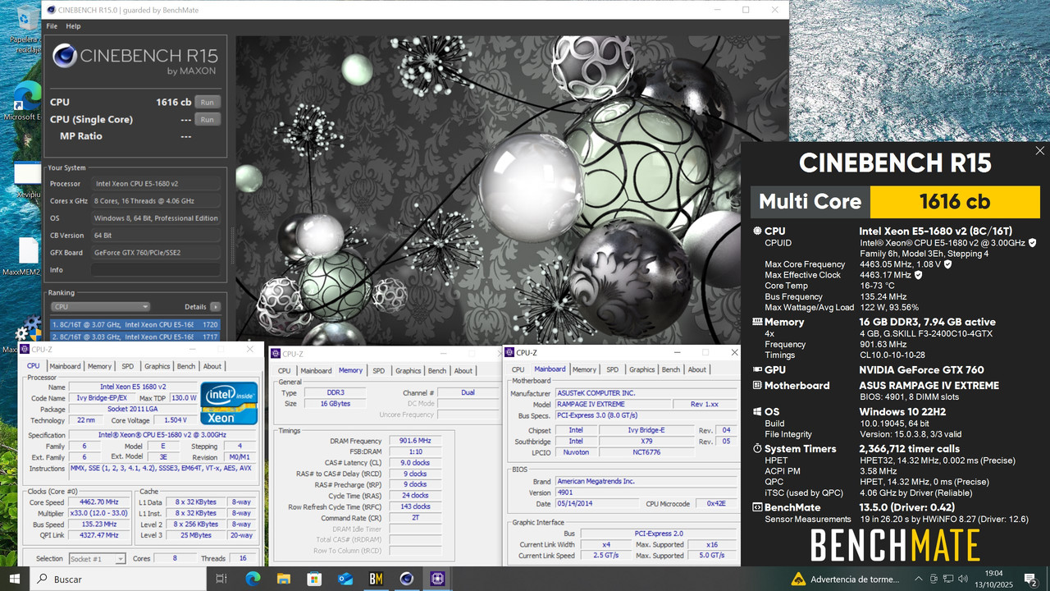The width and height of the screenshot is (1050, 591).
Task: Click the Memory section icon in BenchMate
Action: [x=757, y=322]
